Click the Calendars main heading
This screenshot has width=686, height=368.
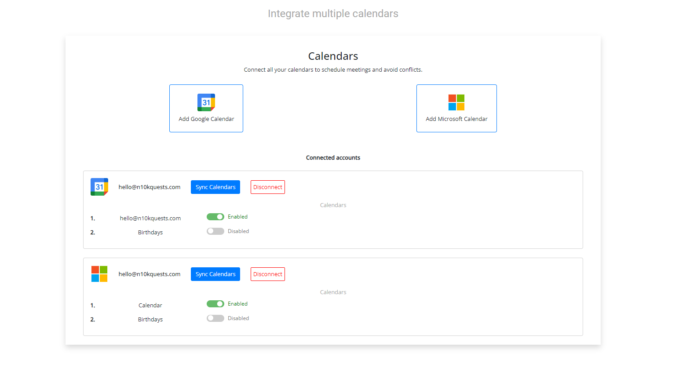(x=333, y=56)
